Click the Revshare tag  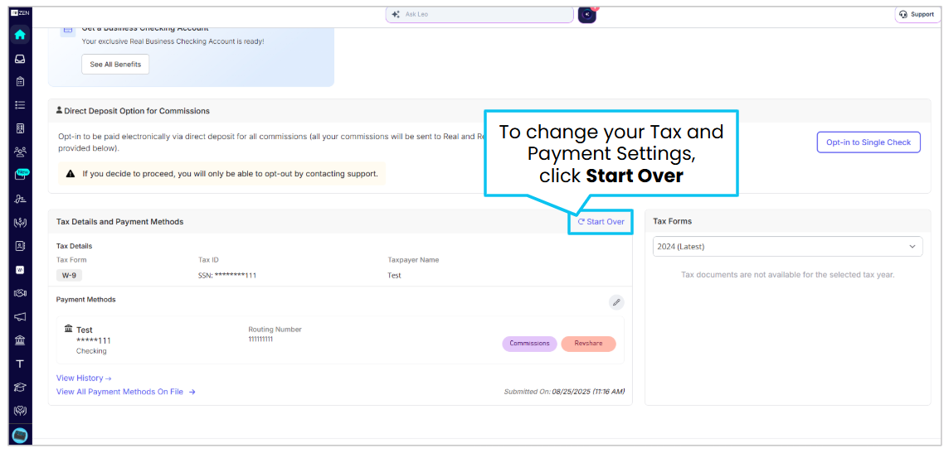click(588, 344)
